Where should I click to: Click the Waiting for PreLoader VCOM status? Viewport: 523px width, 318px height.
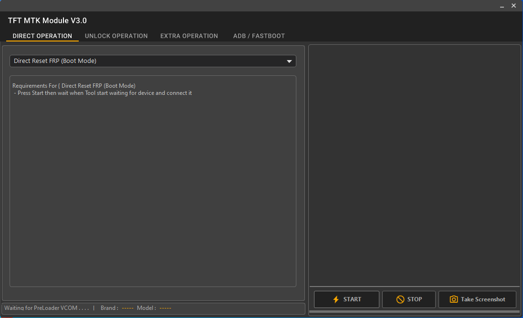[x=47, y=308]
